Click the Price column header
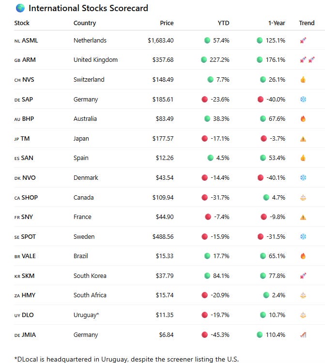The height and width of the screenshot is (363, 325). [x=167, y=23]
